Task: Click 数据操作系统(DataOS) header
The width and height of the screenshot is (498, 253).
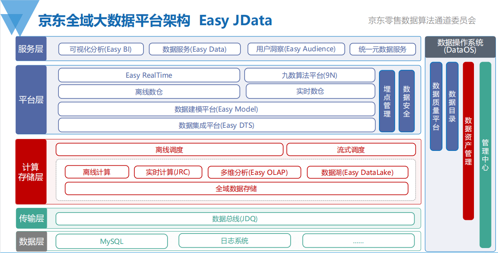Action: coord(460,47)
